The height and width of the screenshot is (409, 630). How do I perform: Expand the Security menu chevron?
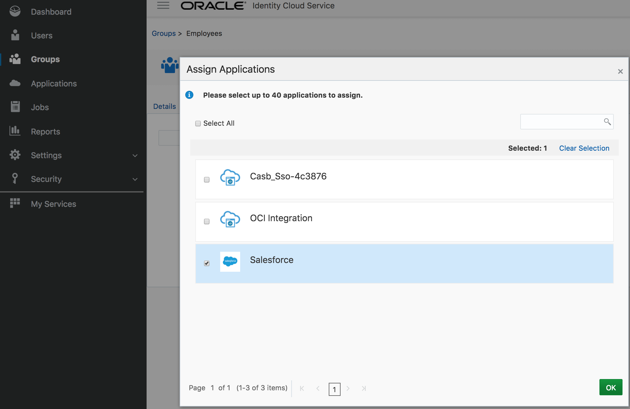[x=135, y=179]
